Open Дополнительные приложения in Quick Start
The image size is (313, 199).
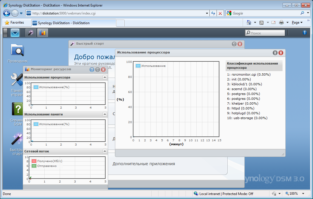(144, 164)
